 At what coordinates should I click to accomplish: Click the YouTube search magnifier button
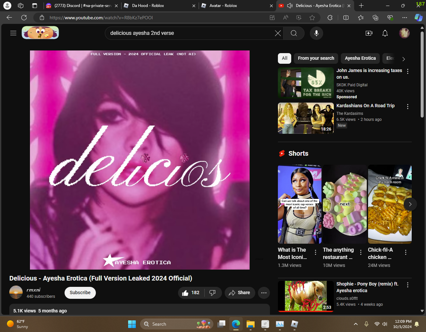coord(294,33)
